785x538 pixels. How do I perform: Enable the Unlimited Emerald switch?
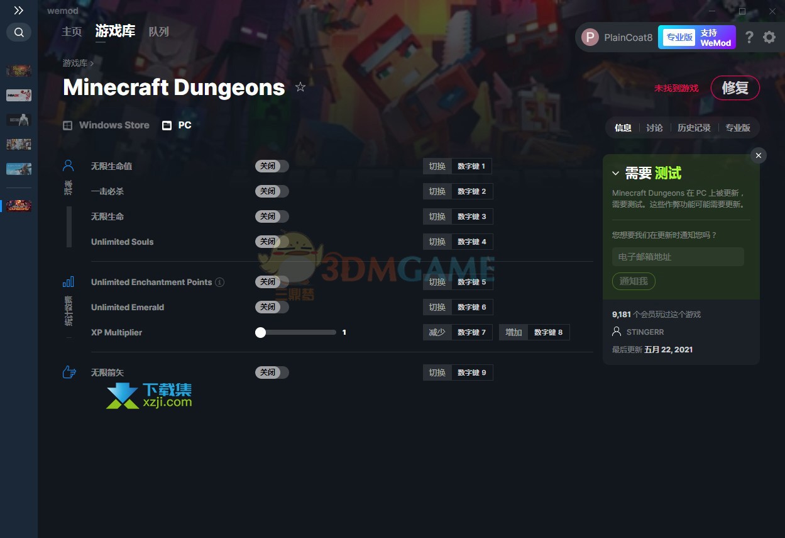pos(272,307)
